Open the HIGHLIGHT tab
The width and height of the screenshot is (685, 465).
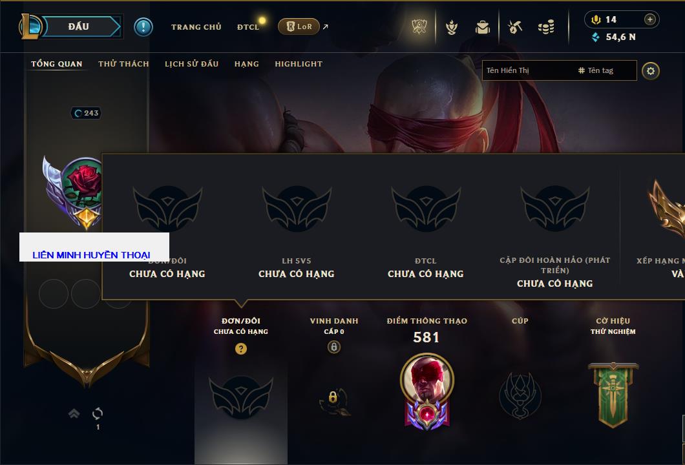299,64
